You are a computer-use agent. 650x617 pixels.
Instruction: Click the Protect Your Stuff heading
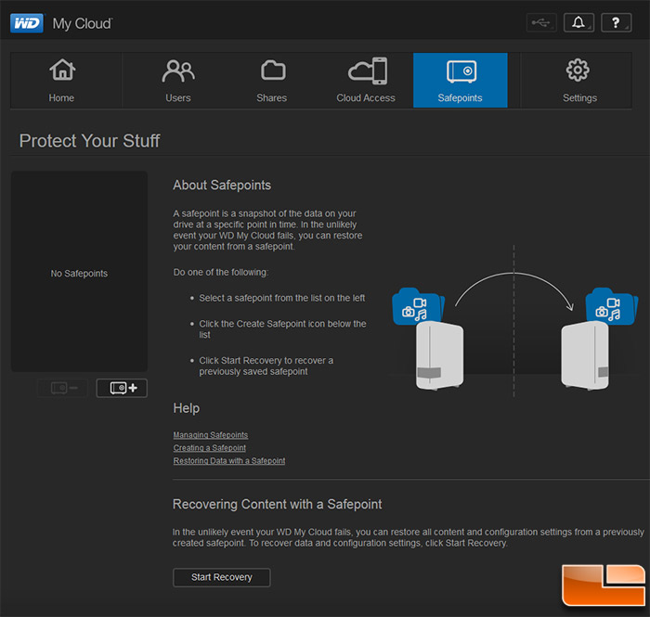89,141
